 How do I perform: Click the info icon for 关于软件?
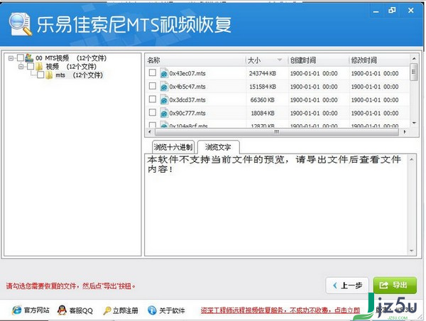152,310
